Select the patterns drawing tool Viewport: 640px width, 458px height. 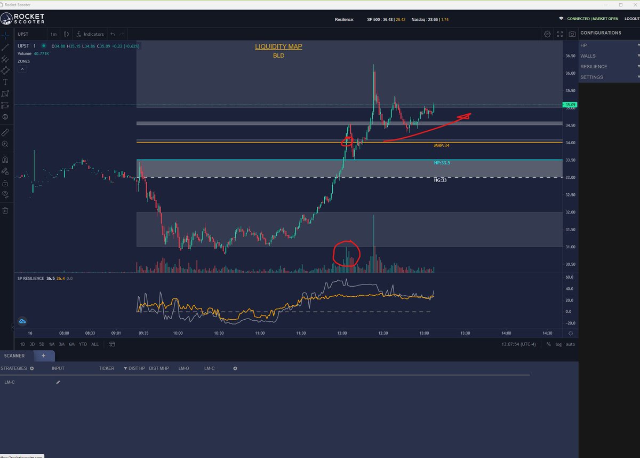[x=5, y=93]
